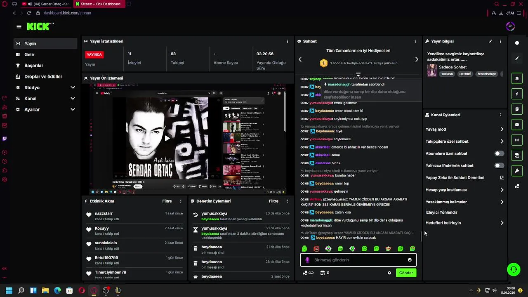Send message with the Gönder button
Image resolution: width=528 pixels, height=297 pixels.
[x=406, y=273]
